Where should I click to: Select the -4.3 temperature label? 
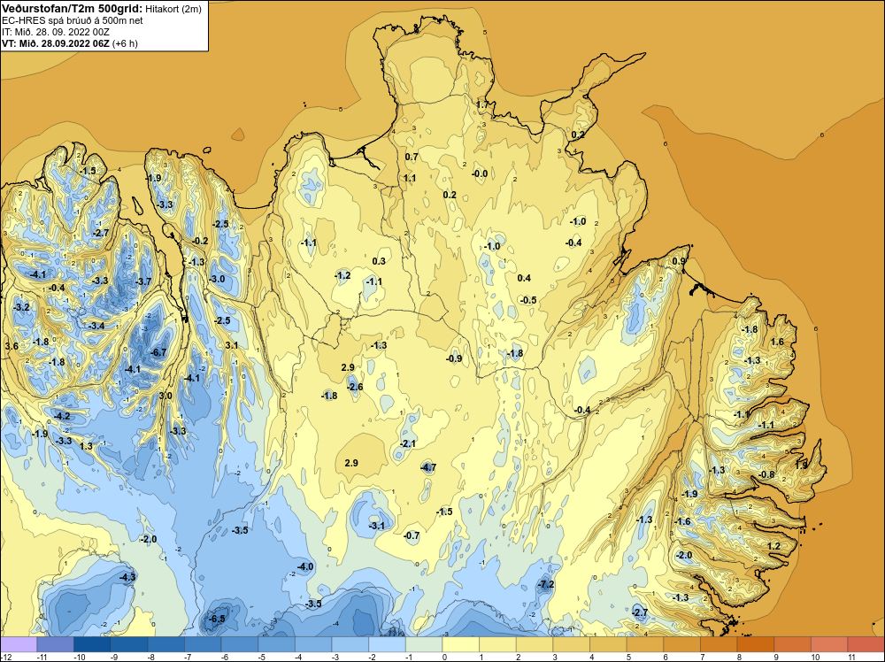coord(127,577)
